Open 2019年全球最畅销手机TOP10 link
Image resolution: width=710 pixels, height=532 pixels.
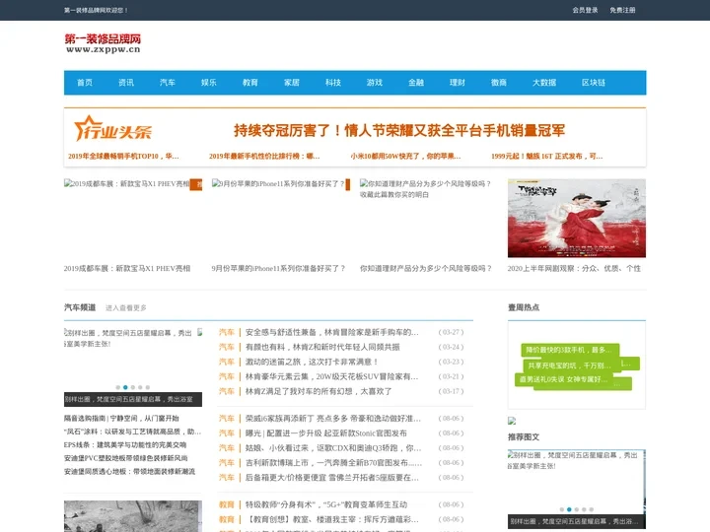123,156
